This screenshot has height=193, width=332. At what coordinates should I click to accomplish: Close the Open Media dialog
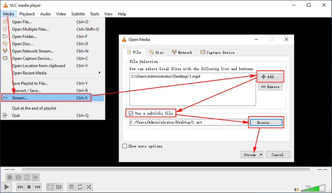[x=286, y=39]
